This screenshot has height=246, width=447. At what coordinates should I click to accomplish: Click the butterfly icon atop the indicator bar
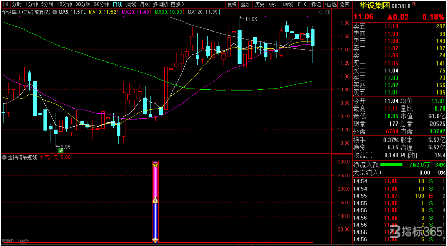click(x=155, y=165)
